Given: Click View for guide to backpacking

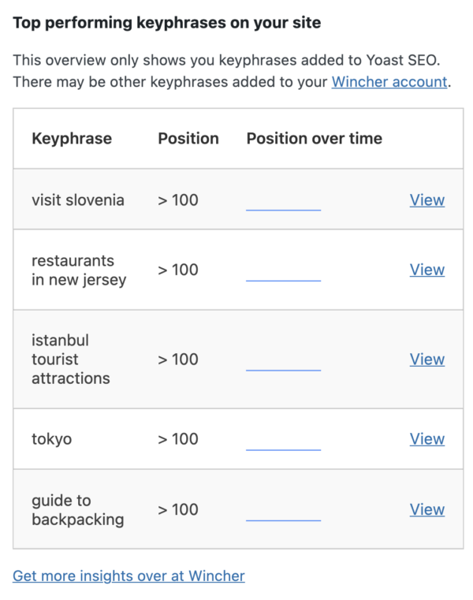Looking at the screenshot, I should [x=426, y=509].
